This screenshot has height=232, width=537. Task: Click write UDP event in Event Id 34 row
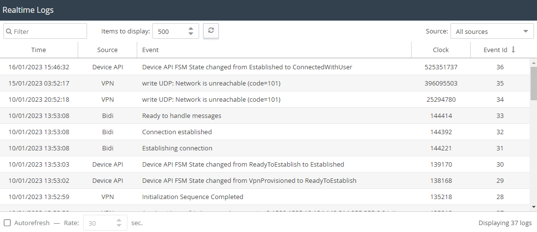(x=211, y=100)
